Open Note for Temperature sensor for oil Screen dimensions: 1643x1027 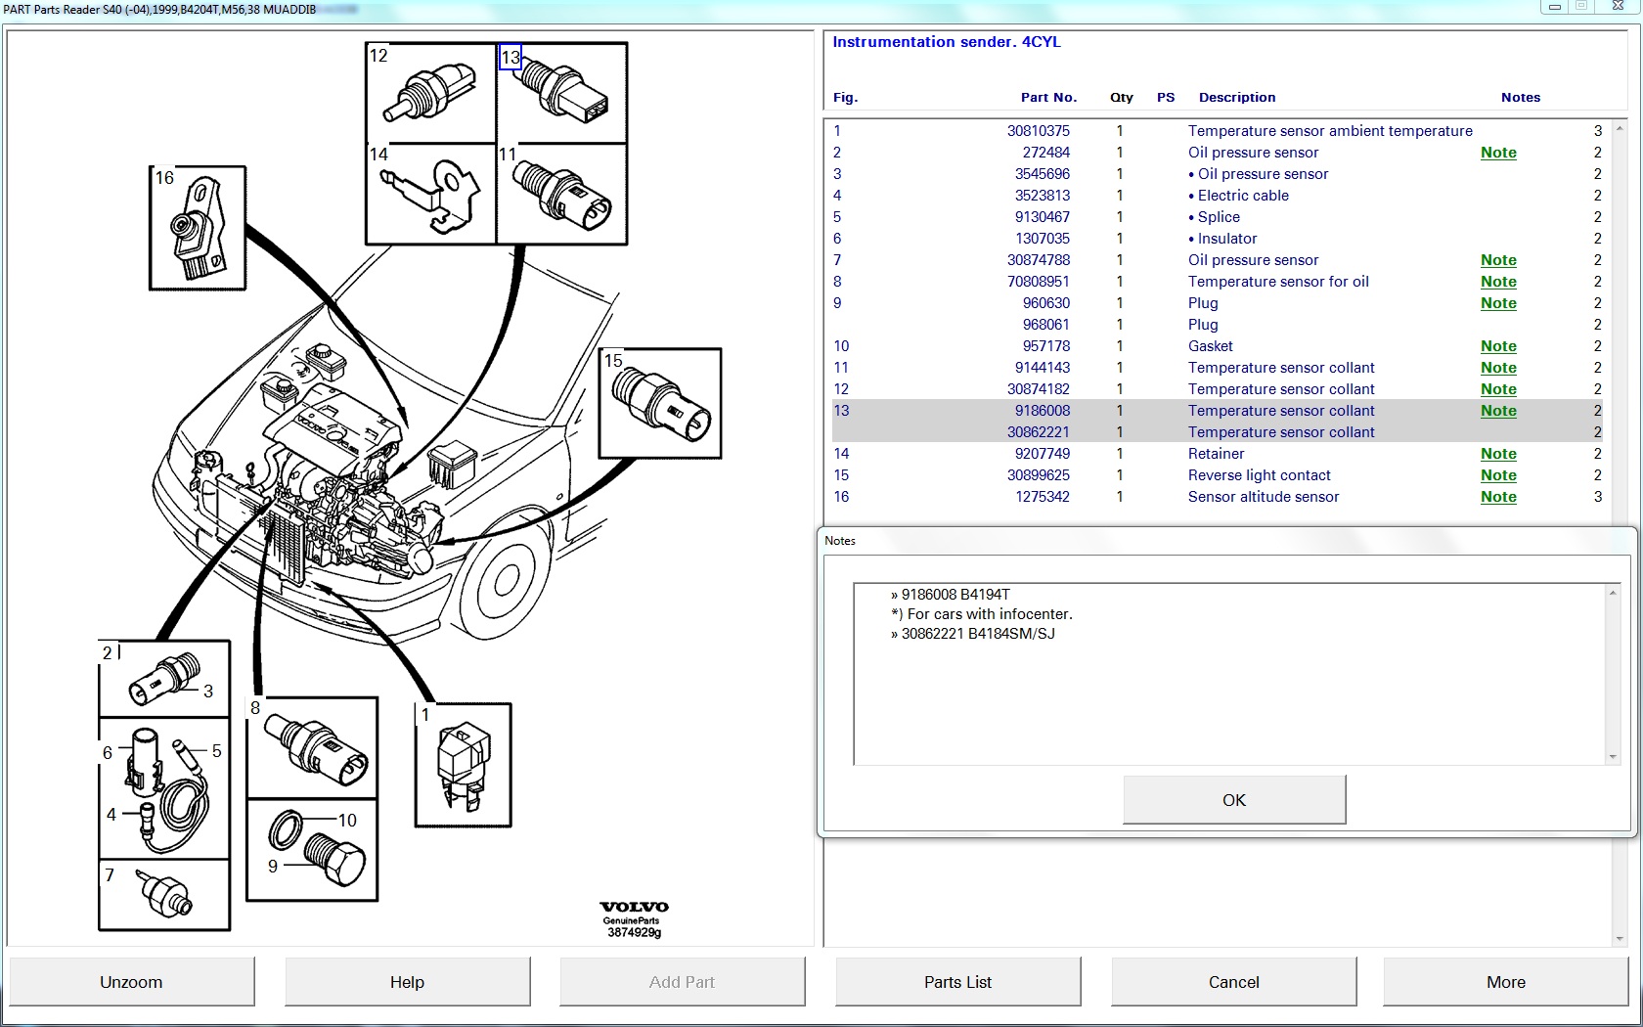[x=1498, y=282]
